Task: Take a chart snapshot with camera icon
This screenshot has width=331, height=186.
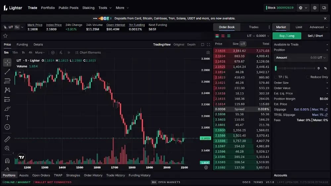Action: click(208, 53)
